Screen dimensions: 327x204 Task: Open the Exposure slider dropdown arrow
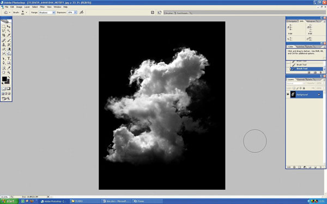tap(75, 13)
